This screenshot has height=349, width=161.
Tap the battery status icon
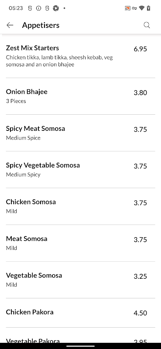[x=149, y=8]
